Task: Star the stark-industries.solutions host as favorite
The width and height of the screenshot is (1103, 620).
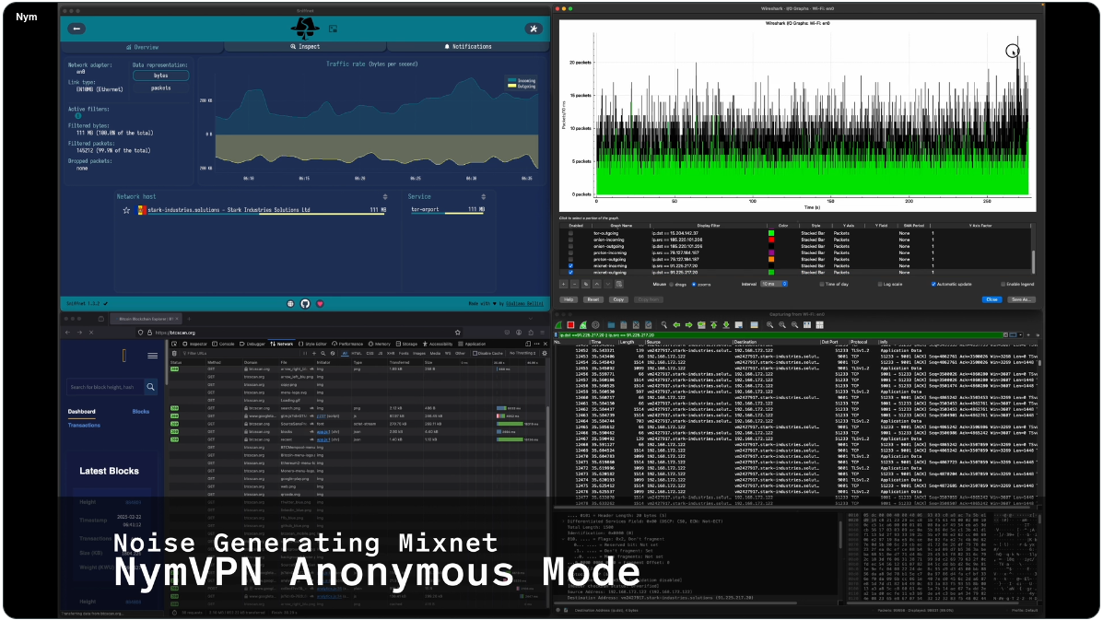Action: point(127,210)
